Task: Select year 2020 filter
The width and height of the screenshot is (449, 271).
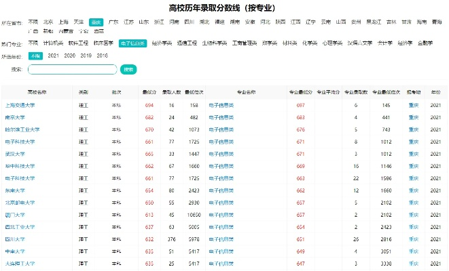Action: tap(69, 56)
